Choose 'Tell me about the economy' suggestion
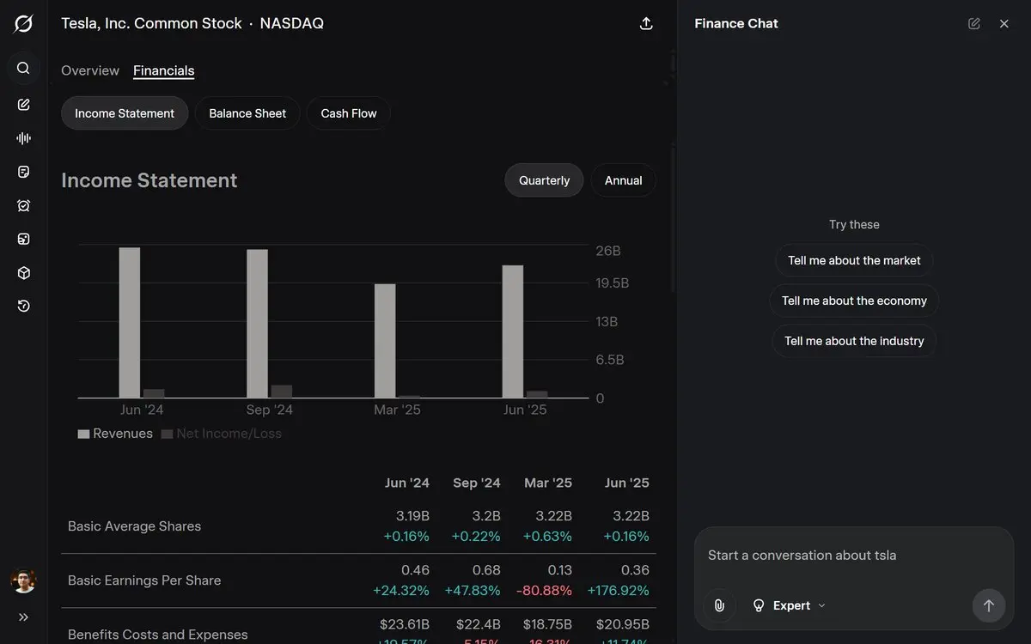 pyautogui.click(x=854, y=301)
